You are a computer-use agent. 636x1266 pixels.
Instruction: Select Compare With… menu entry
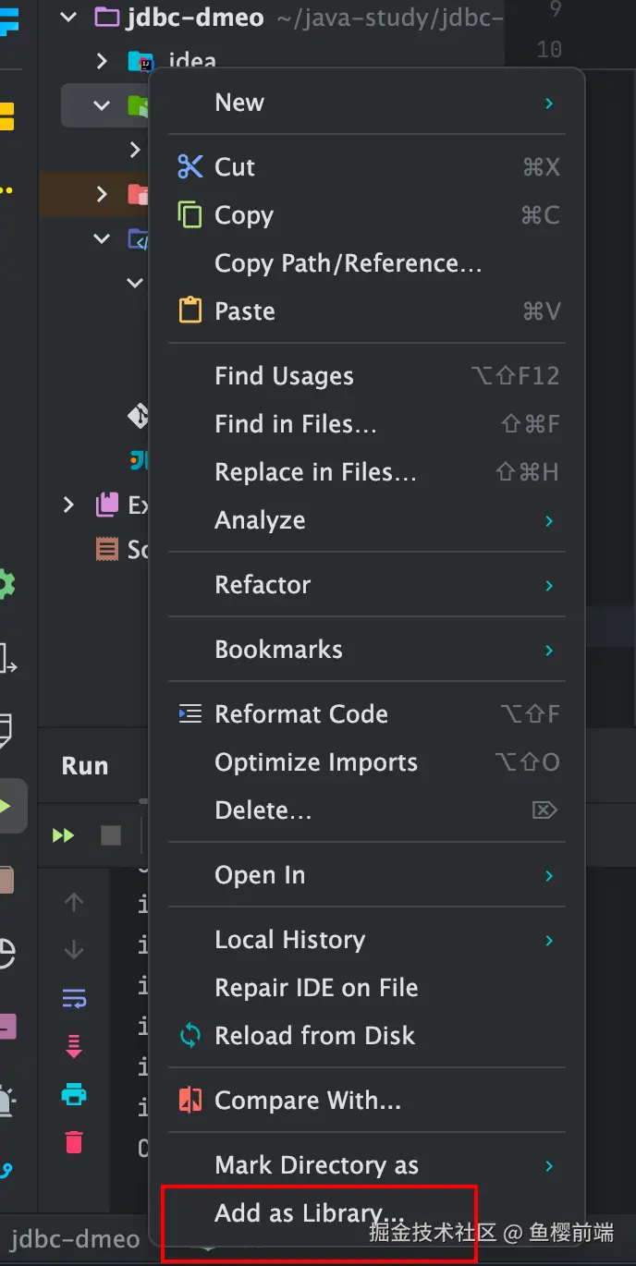click(x=307, y=1101)
